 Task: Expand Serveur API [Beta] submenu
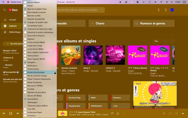click(40, 96)
